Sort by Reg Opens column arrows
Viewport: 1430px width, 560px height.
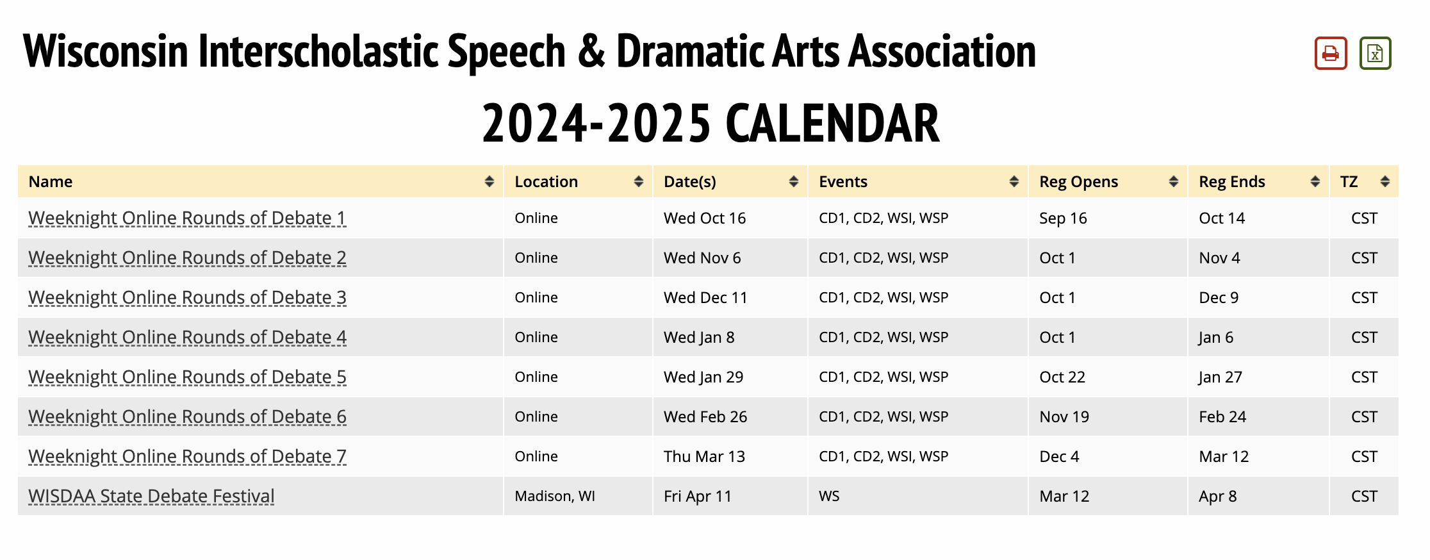(x=1173, y=181)
